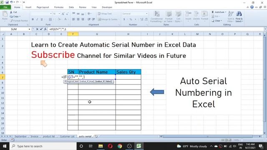Open File Explorer from the taskbar
The width and height of the screenshot is (267, 150).
tap(101, 146)
